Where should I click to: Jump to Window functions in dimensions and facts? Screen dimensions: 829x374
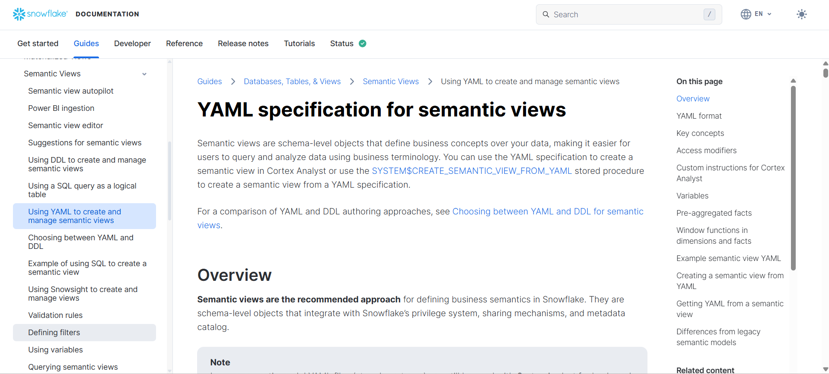coord(714,236)
